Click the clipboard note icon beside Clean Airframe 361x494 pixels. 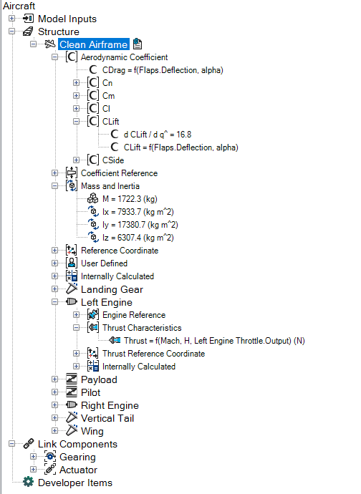click(137, 44)
